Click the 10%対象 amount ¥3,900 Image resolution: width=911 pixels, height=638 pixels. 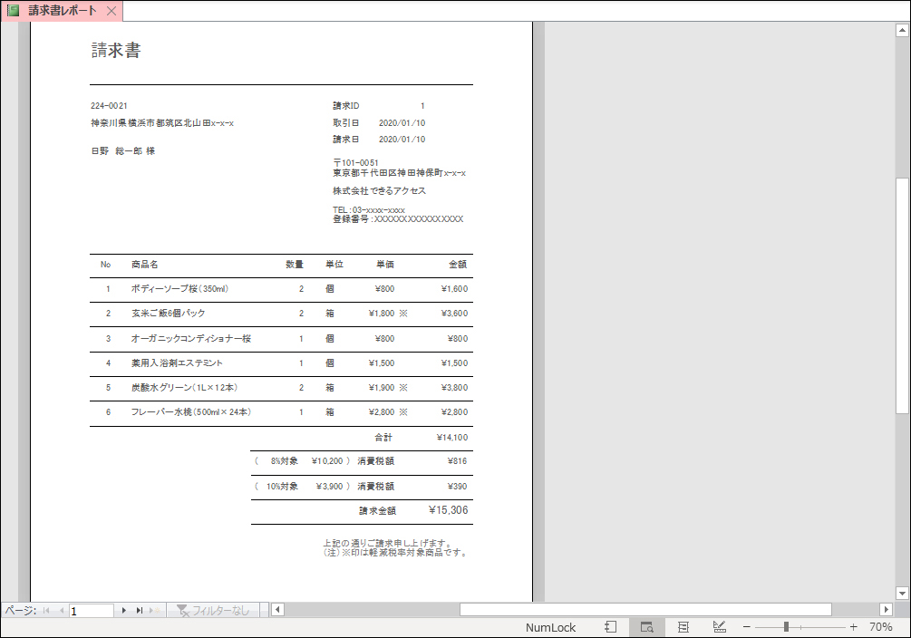[329, 487]
